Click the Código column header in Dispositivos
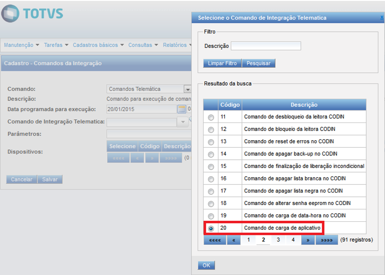This screenshot has width=385, height=275. [150, 146]
